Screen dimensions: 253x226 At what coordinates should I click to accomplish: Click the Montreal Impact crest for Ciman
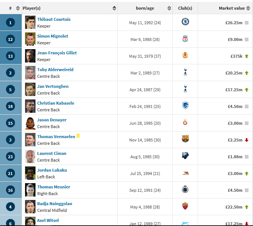185,156
